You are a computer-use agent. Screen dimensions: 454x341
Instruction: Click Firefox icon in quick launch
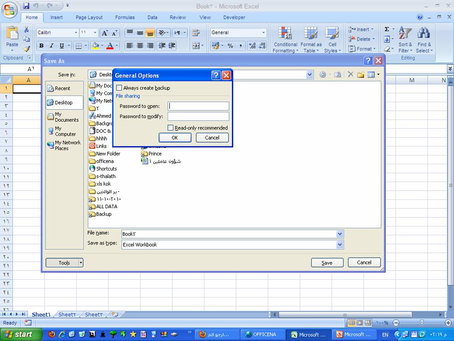[x=52, y=334]
